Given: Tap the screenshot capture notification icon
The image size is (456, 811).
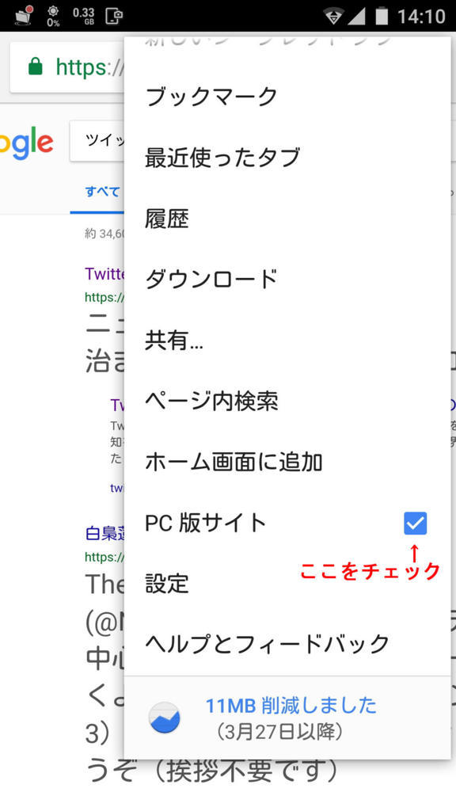Looking at the screenshot, I should pos(114,16).
